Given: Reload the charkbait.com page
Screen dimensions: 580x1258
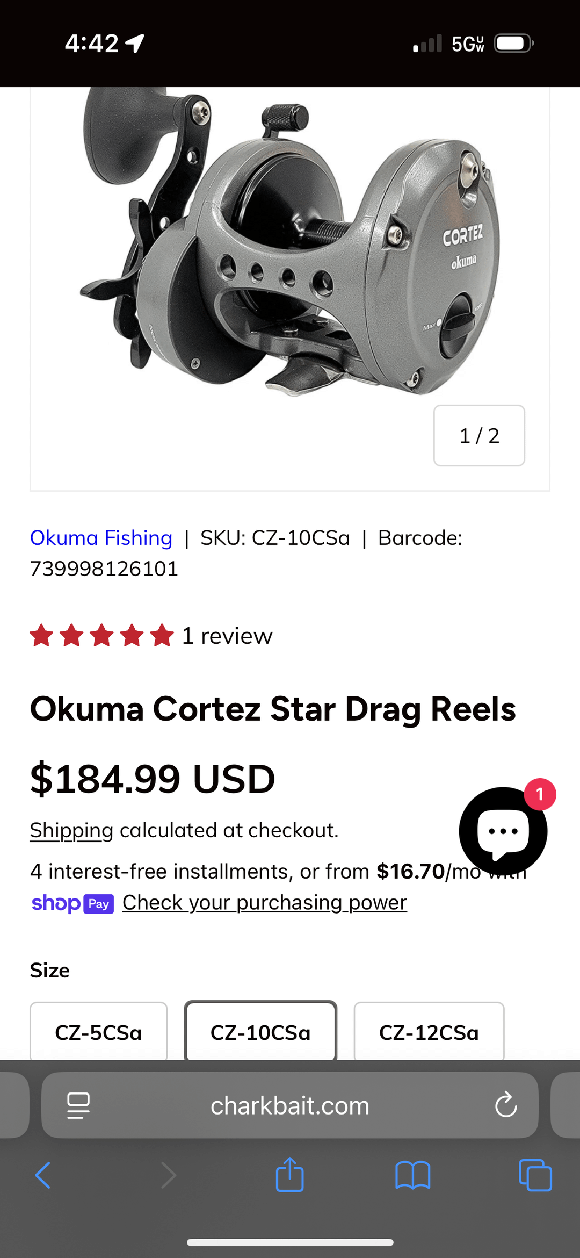Looking at the screenshot, I should tap(505, 1105).
